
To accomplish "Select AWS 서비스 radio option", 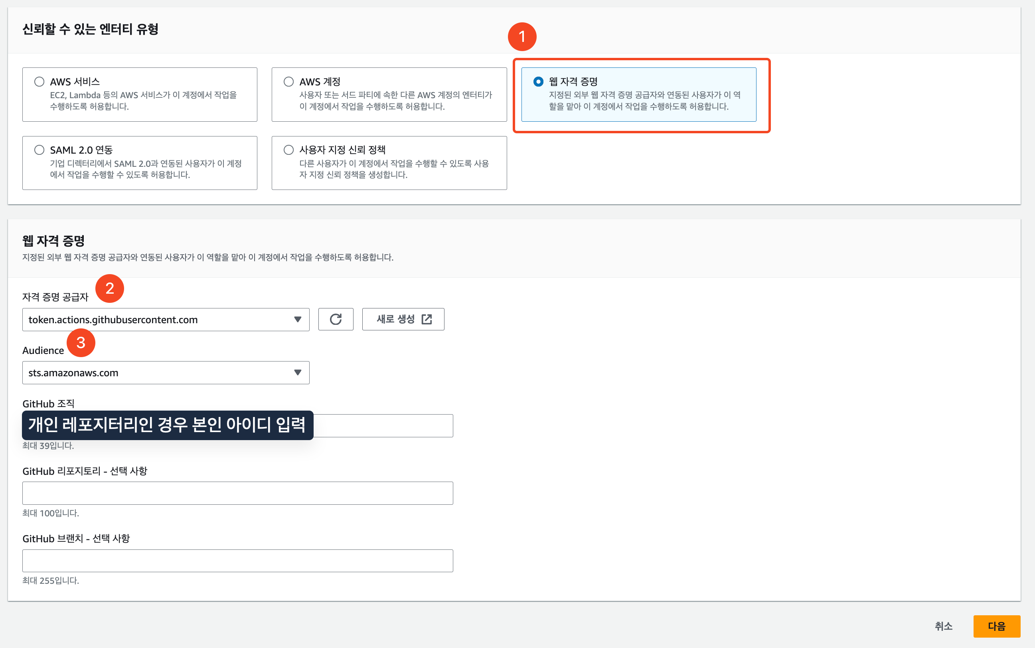I will pos(40,81).
